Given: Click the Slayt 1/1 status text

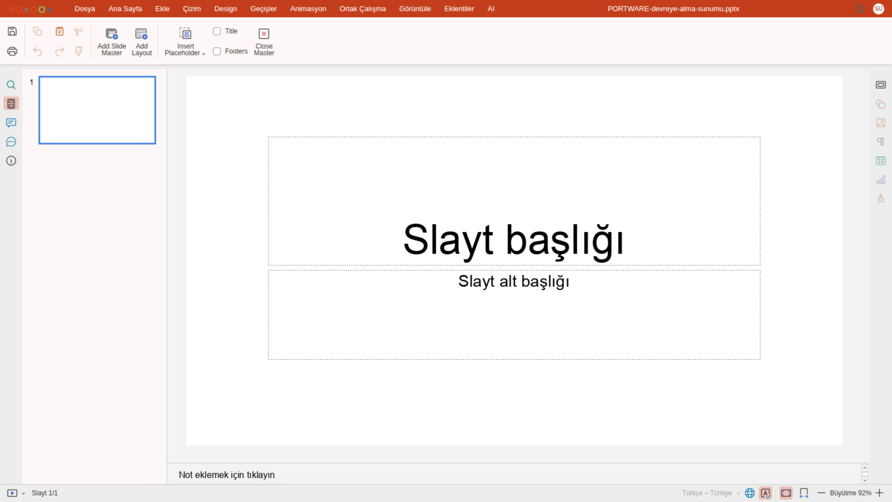Looking at the screenshot, I should point(45,493).
